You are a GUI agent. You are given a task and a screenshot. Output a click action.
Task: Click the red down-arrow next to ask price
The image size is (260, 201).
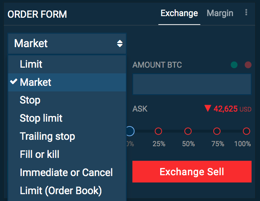[208, 108]
